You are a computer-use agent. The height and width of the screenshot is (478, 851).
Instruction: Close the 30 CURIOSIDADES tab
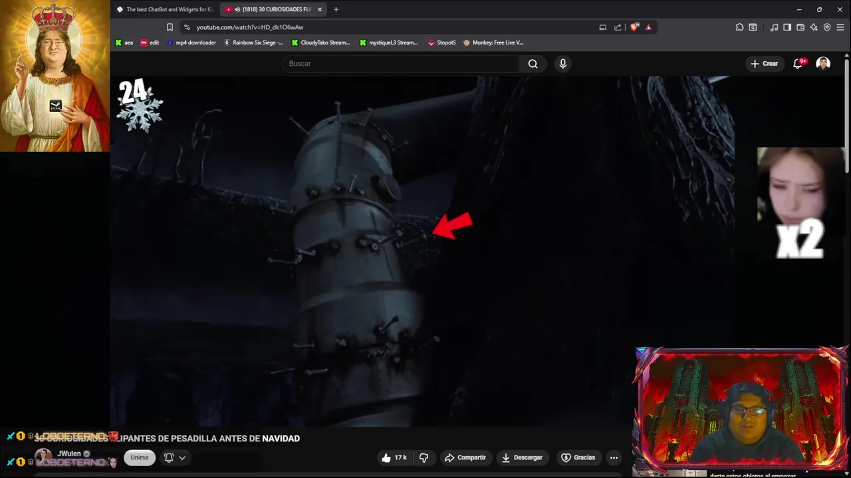tap(320, 9)
